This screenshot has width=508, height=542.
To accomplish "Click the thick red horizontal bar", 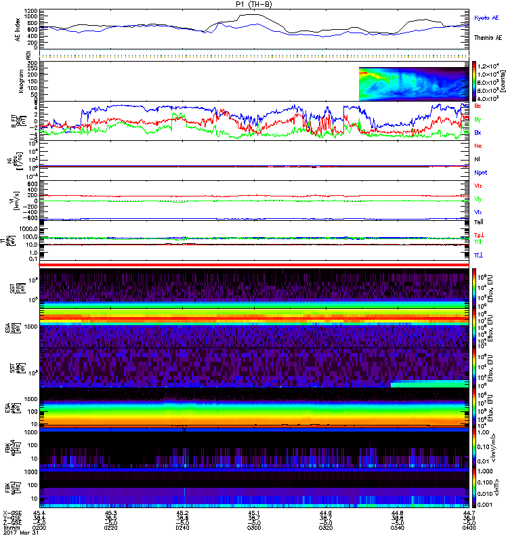I will coord(254,265).
